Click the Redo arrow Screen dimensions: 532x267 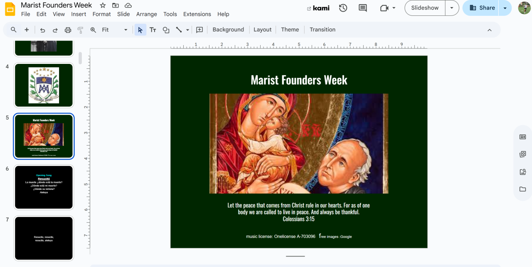(x=55, y=29)
